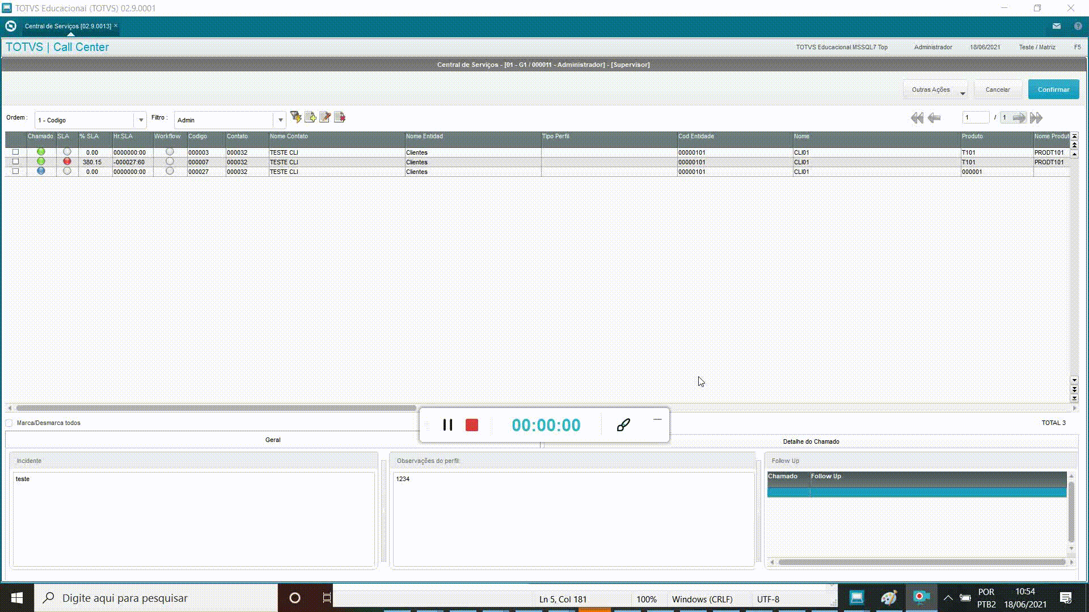
Task: Click the Teste / Matriz branch label
Action: pos(1037,47)
